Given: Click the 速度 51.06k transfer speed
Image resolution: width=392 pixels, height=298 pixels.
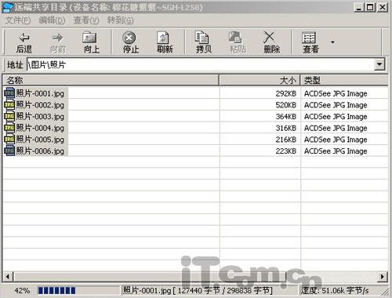Looking at the screenshot, I should [335, 290].
